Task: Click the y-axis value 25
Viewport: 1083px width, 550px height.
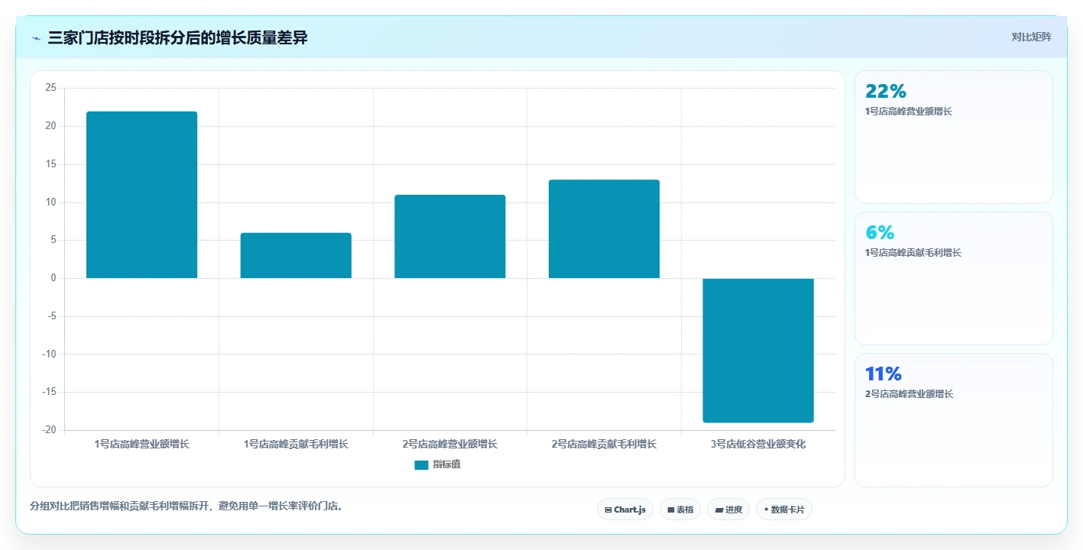Action: tap(51, 88)
